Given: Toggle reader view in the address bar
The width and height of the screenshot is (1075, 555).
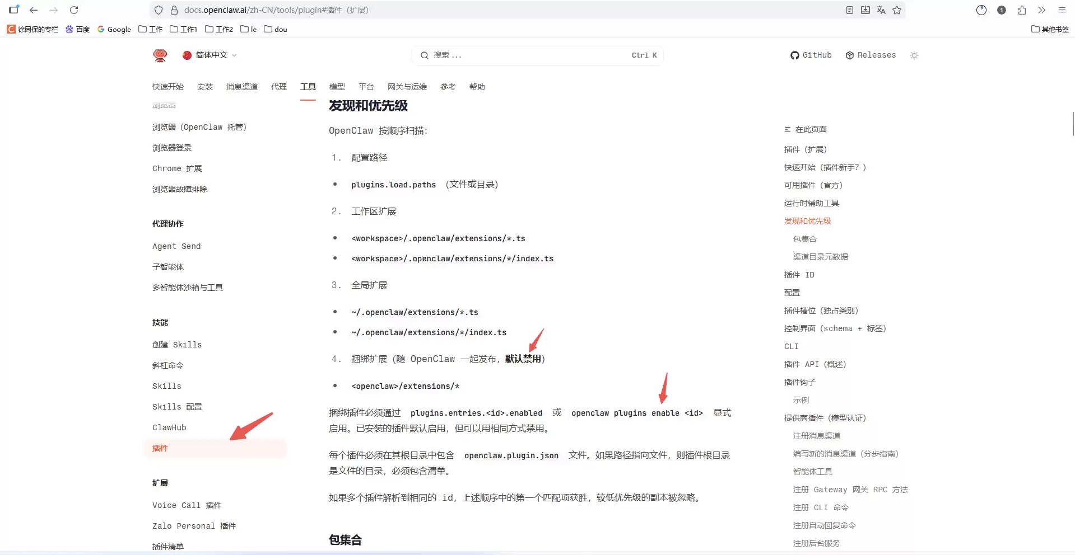Looking at the screenshot, I should pos(850,10).
